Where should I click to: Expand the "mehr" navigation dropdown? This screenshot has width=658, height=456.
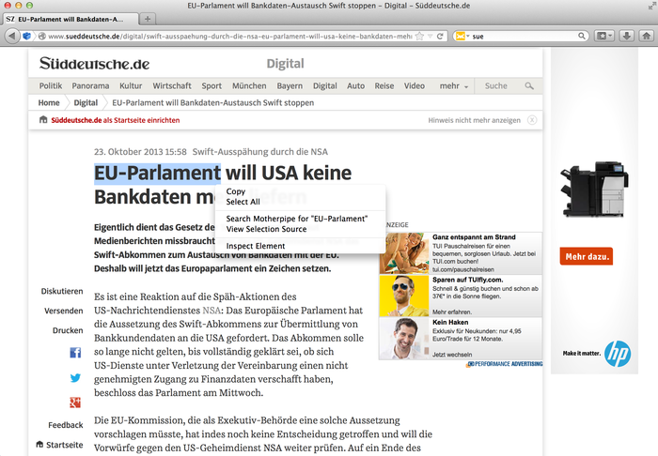[454, 85]
